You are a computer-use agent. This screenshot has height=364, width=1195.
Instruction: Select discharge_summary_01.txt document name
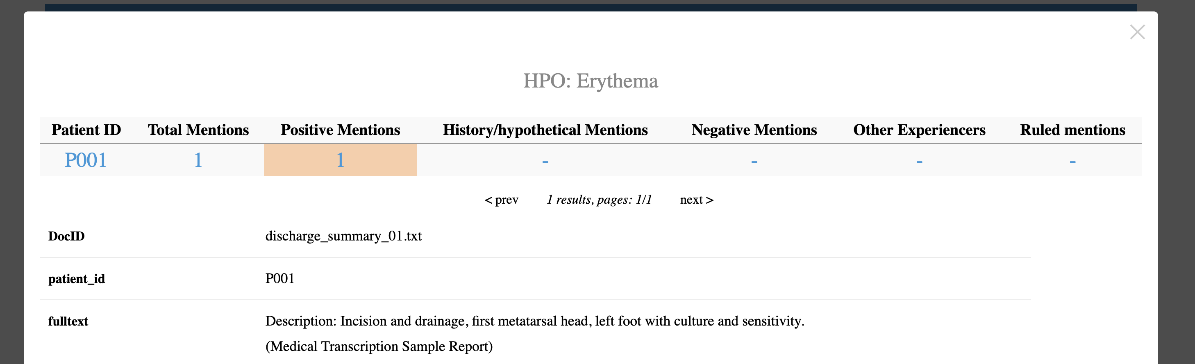coord(343,236)
